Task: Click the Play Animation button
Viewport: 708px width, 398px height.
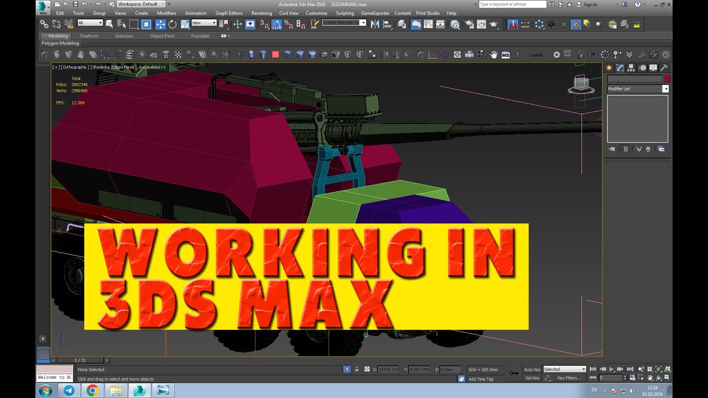Action: pos(612,369)
